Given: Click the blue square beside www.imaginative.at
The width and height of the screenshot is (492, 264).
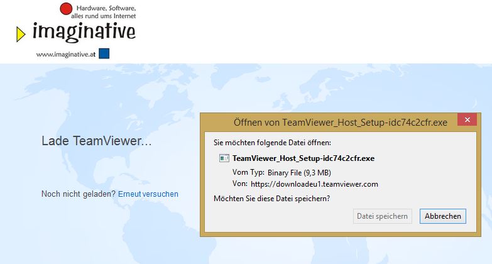Looking at the screenshot, I should (x=104, y=53).
